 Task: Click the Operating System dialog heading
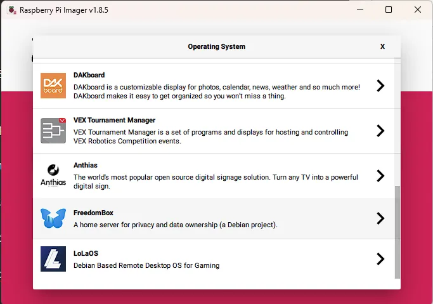point(217,46)
